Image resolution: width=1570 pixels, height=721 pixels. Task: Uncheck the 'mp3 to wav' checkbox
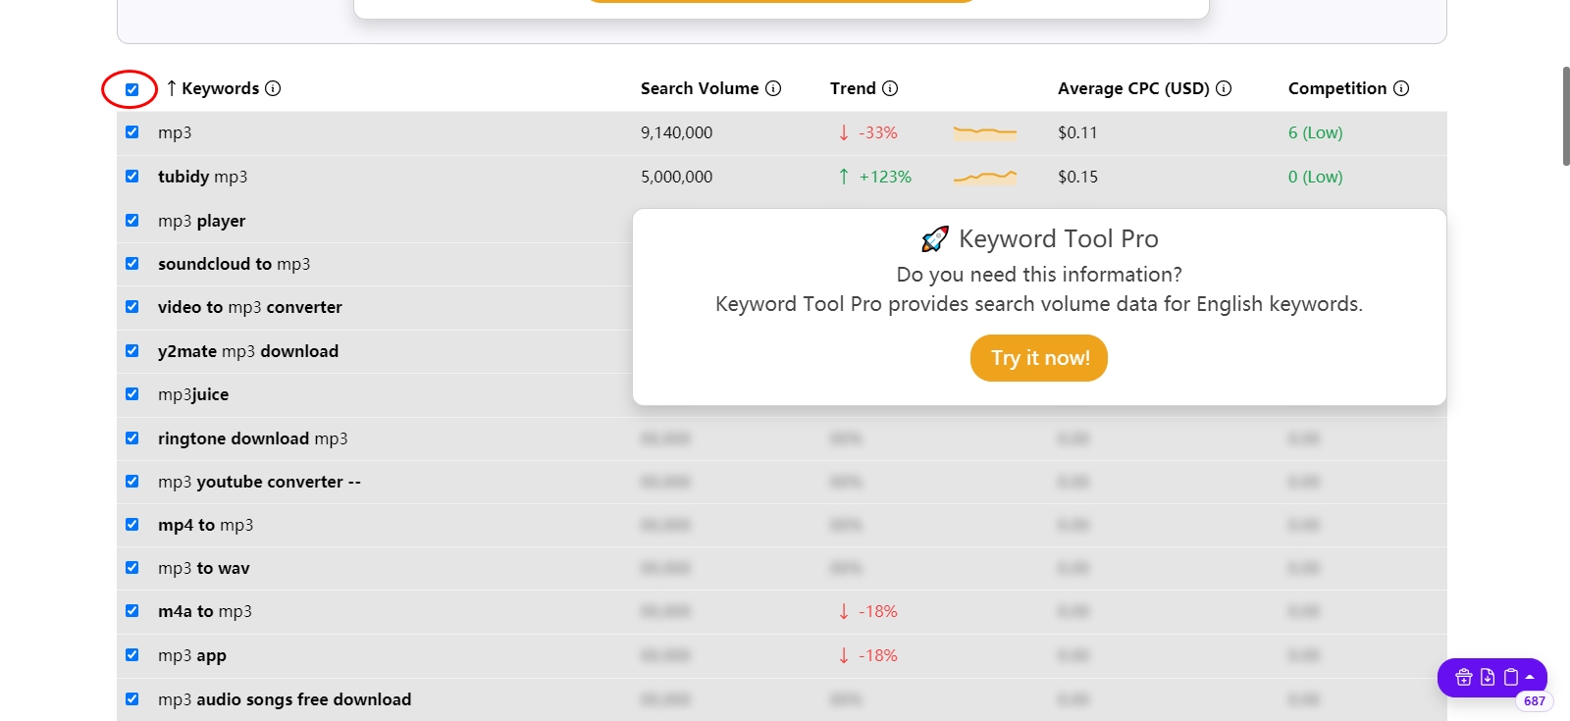tap(131, 568)
